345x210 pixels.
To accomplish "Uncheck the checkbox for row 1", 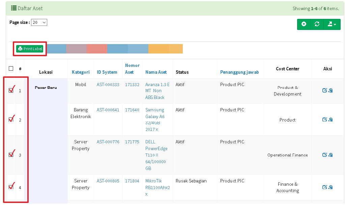I will 11,90.
